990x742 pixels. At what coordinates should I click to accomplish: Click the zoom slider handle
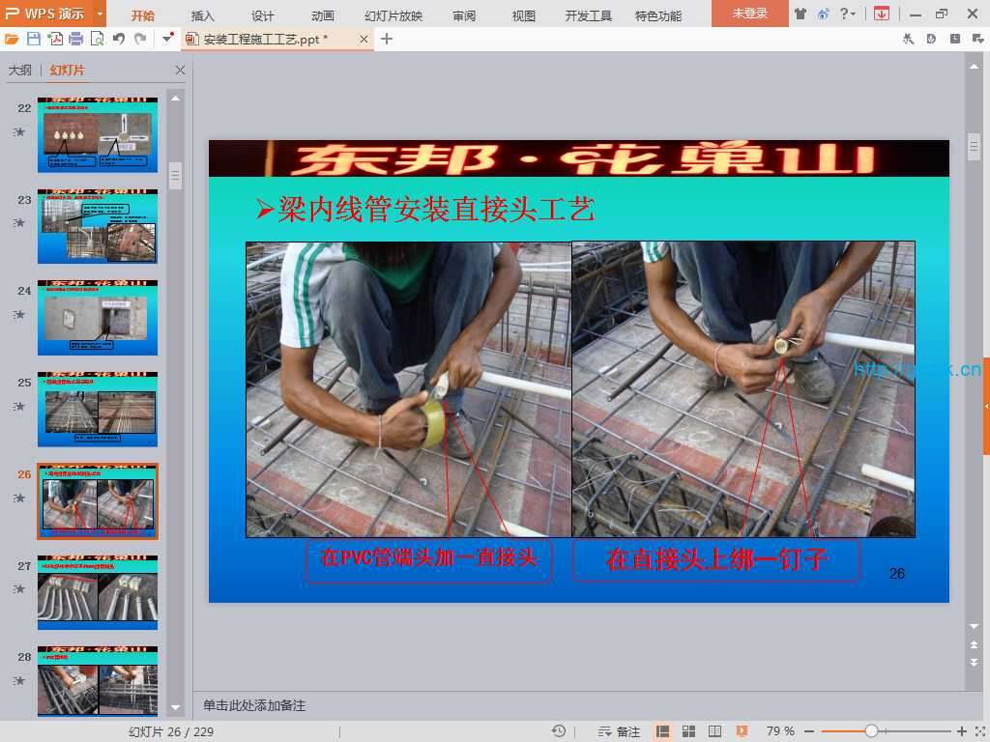pyautogui.click(x=871, y=731)
